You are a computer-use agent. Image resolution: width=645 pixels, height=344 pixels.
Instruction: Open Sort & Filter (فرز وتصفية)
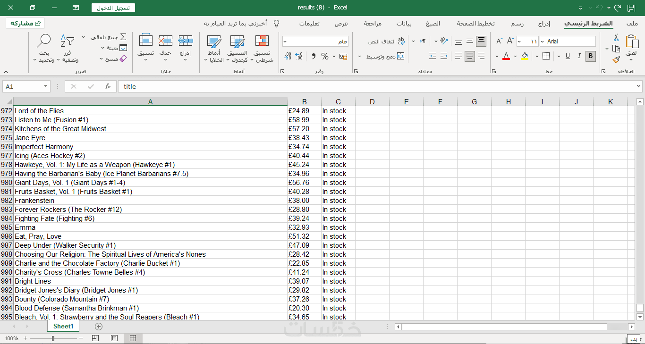(68, 49)
